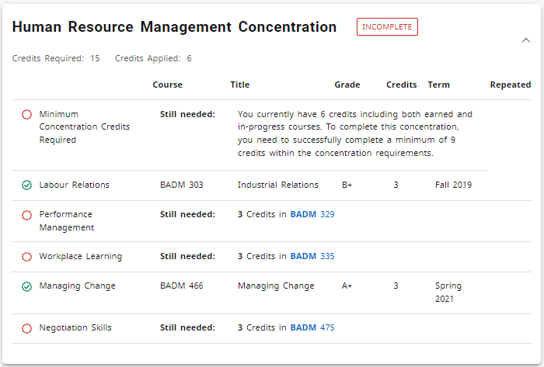Click the green checkmark beside Labour Relations

point(26,185)
